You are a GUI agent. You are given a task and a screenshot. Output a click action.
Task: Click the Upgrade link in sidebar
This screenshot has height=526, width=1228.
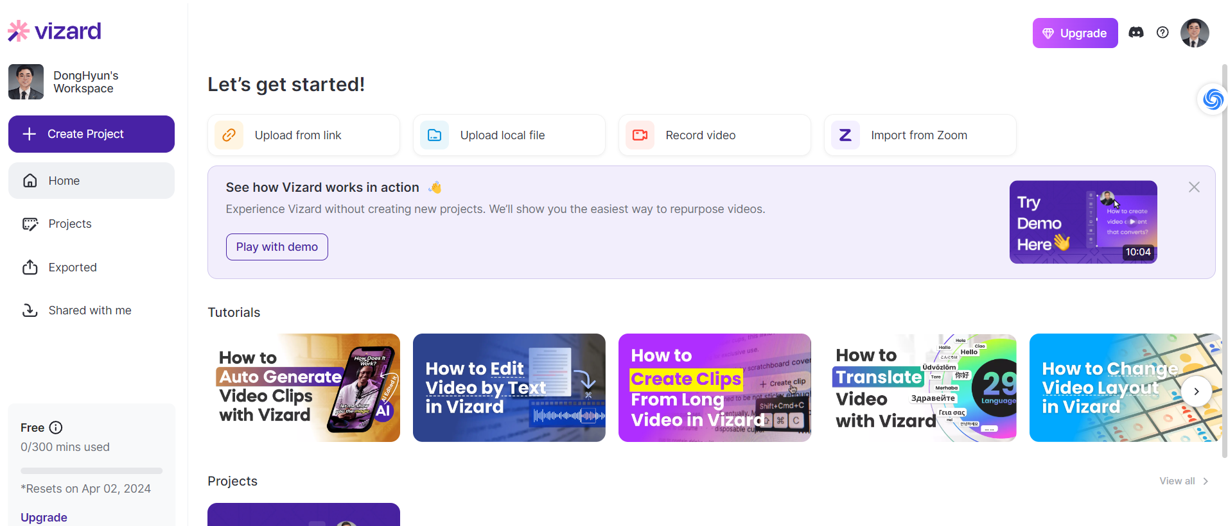pos(44,517)
